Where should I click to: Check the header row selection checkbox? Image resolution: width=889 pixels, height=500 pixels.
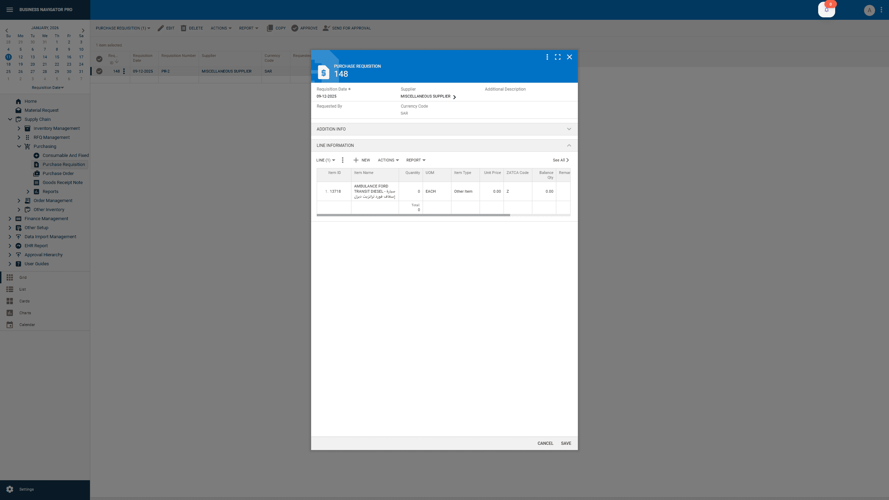click(x=99, y=59)
